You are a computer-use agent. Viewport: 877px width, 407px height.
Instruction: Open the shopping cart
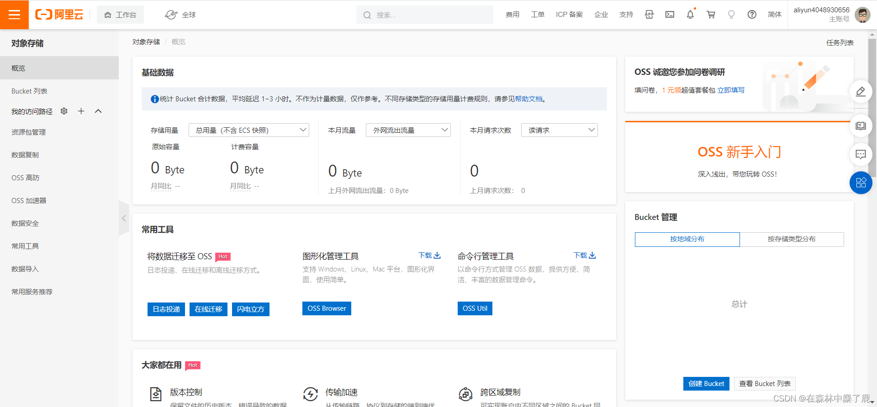[x=711, y=15]
